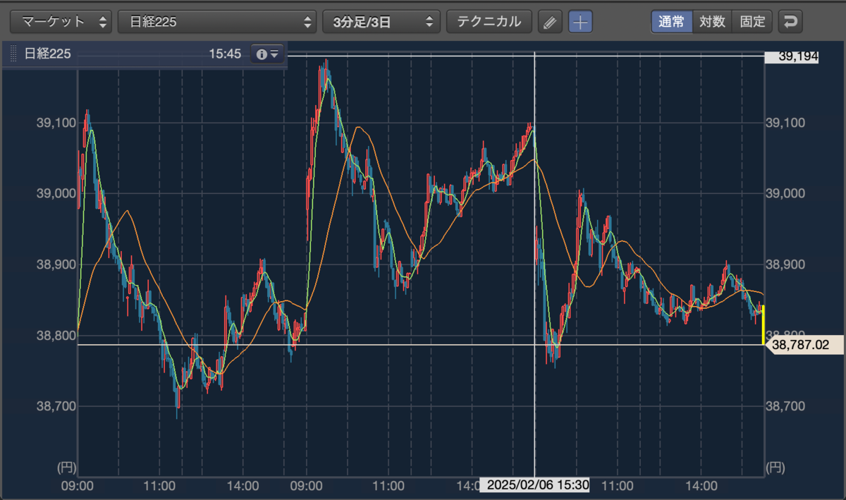This screenshot has width=846, height=500.
Task: Select the pencil drawing tool icon
Action: (551, 22)
